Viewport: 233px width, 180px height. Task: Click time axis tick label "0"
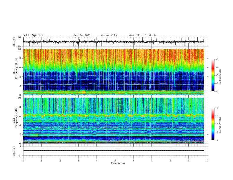[23, 161]
